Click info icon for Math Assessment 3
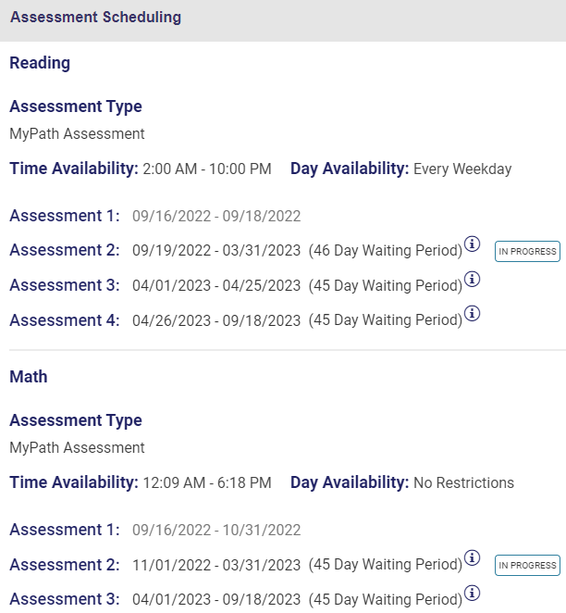Image resolution: width=566 pixels, height=613 pixels. (x=472, y=593)
